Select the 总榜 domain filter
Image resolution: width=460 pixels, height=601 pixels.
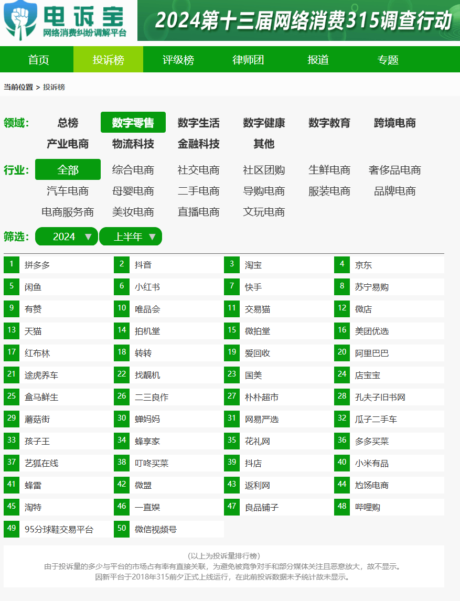click(x=68, y=123)
